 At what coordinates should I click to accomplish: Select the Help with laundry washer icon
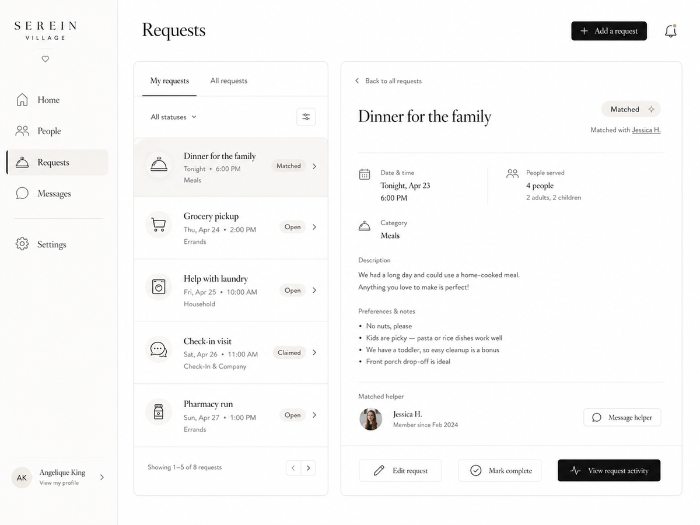tap(158, 286)
